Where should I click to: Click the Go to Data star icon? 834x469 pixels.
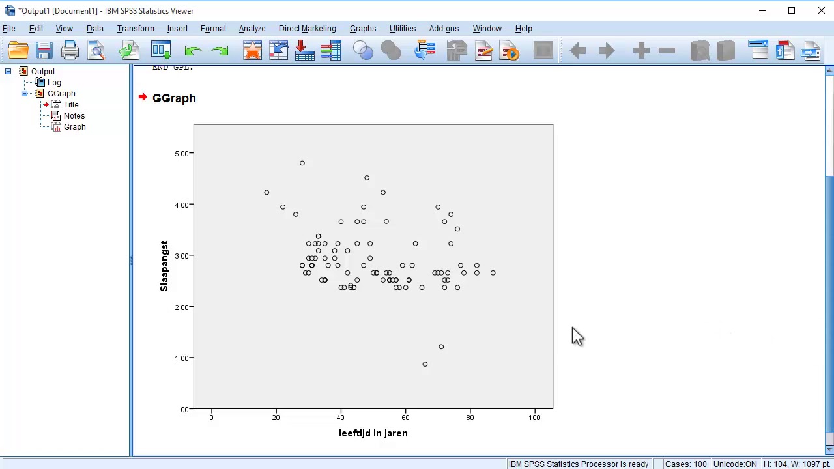(252, 51)
